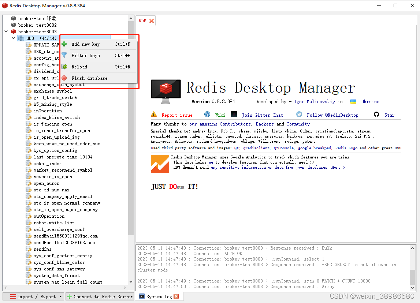This screenshot has height=303, width=420.
Task: Click the key icon next to sendSms
Action: (29, 249)
